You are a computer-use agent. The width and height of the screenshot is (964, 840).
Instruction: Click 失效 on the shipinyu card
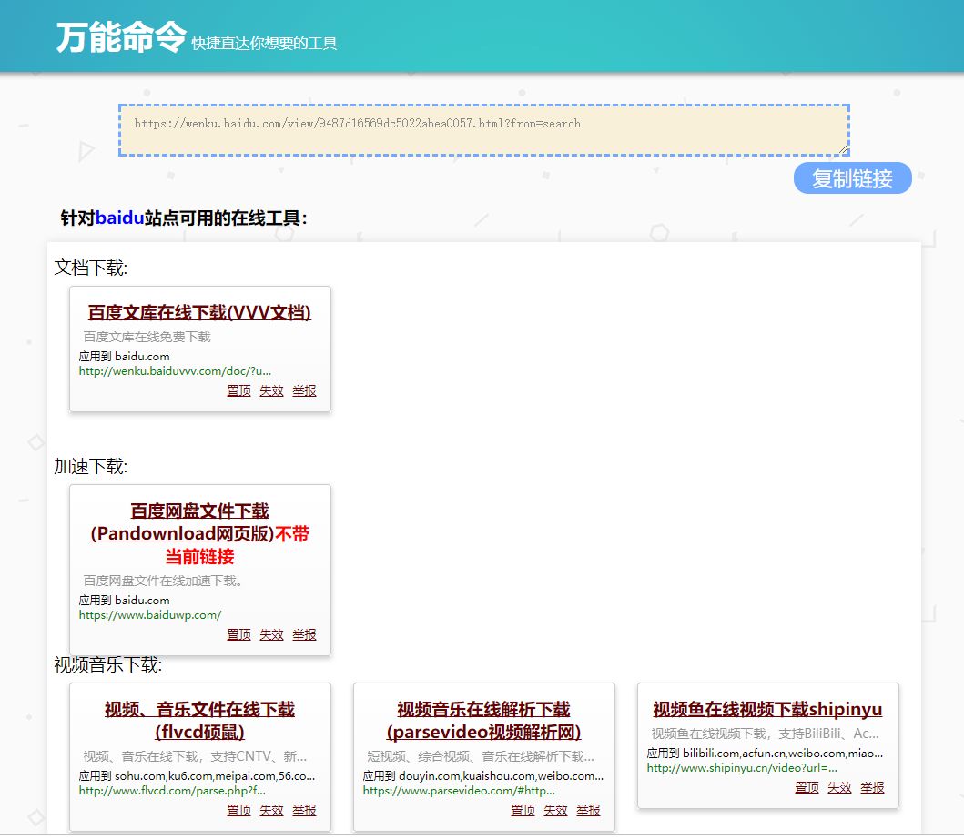(839, 788)
